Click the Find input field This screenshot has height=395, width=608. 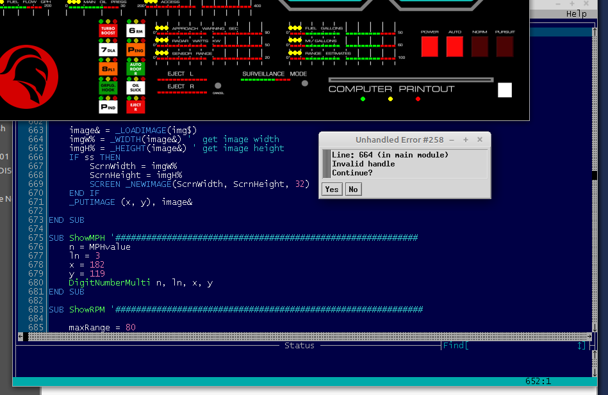pyautogui.click(x=520, y=346)
